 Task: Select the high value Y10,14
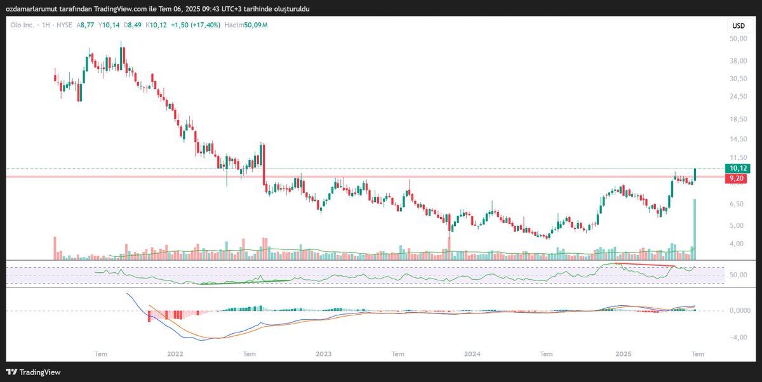tap(109, 25)
